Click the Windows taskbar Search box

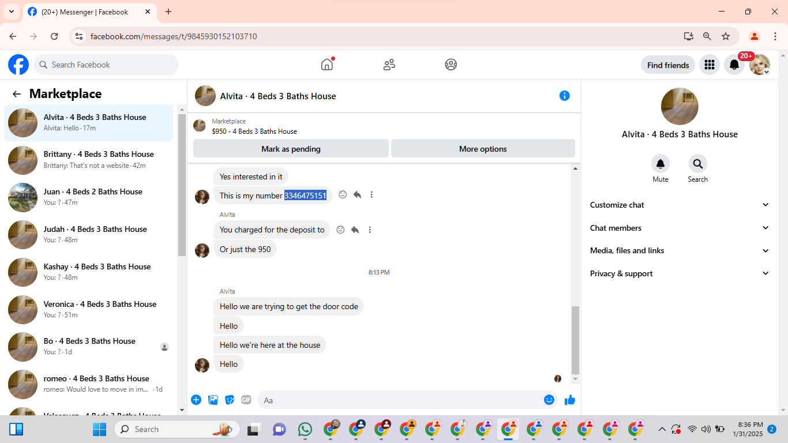click(177, 429)
